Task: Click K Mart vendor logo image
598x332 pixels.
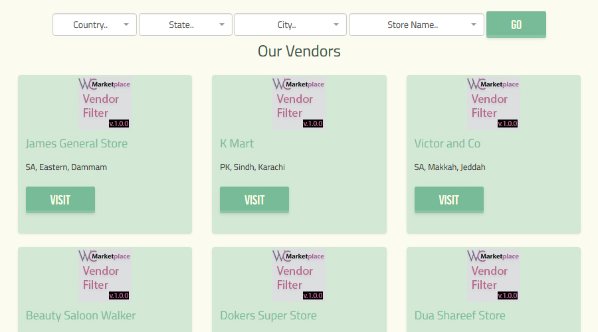Action: click(298, 103)
